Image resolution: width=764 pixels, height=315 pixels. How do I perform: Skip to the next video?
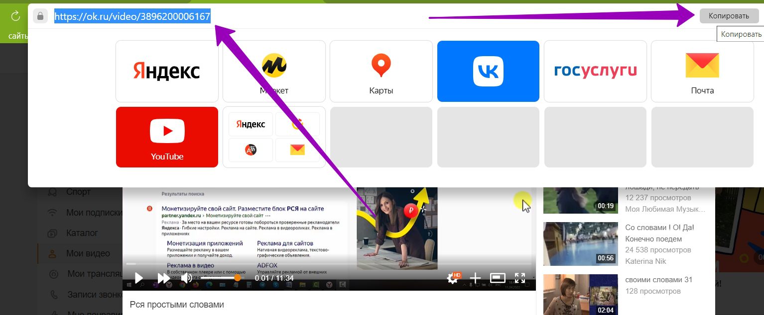click(163, 278)
